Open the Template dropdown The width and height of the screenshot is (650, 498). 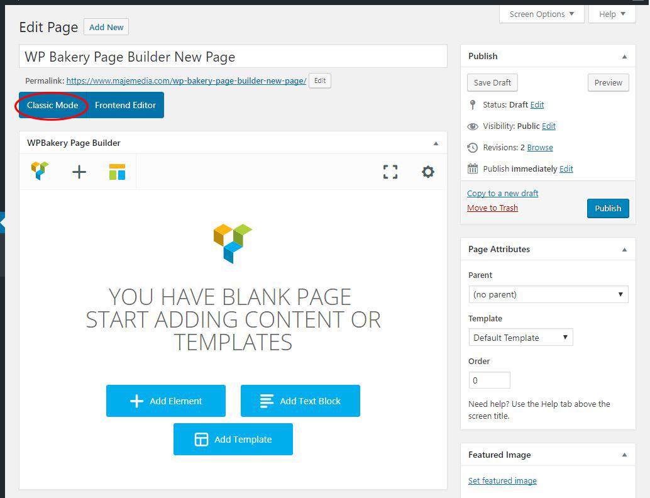(521, 338)
